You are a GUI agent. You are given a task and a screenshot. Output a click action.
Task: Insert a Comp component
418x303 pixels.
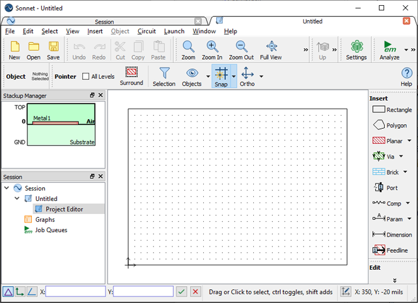387,204
